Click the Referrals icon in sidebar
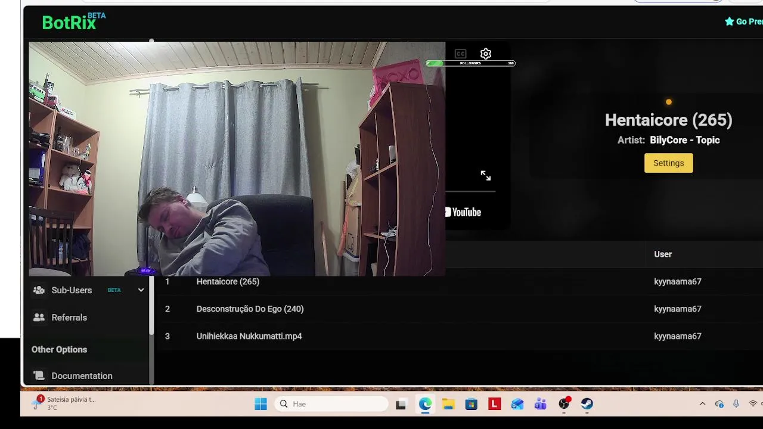This screenshot has height=429, width=763. point(39,318)
